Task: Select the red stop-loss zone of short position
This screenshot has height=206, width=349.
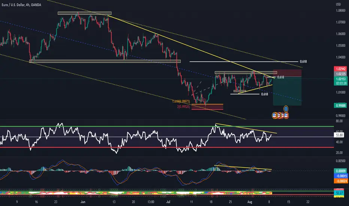Action: coord(287,73)
